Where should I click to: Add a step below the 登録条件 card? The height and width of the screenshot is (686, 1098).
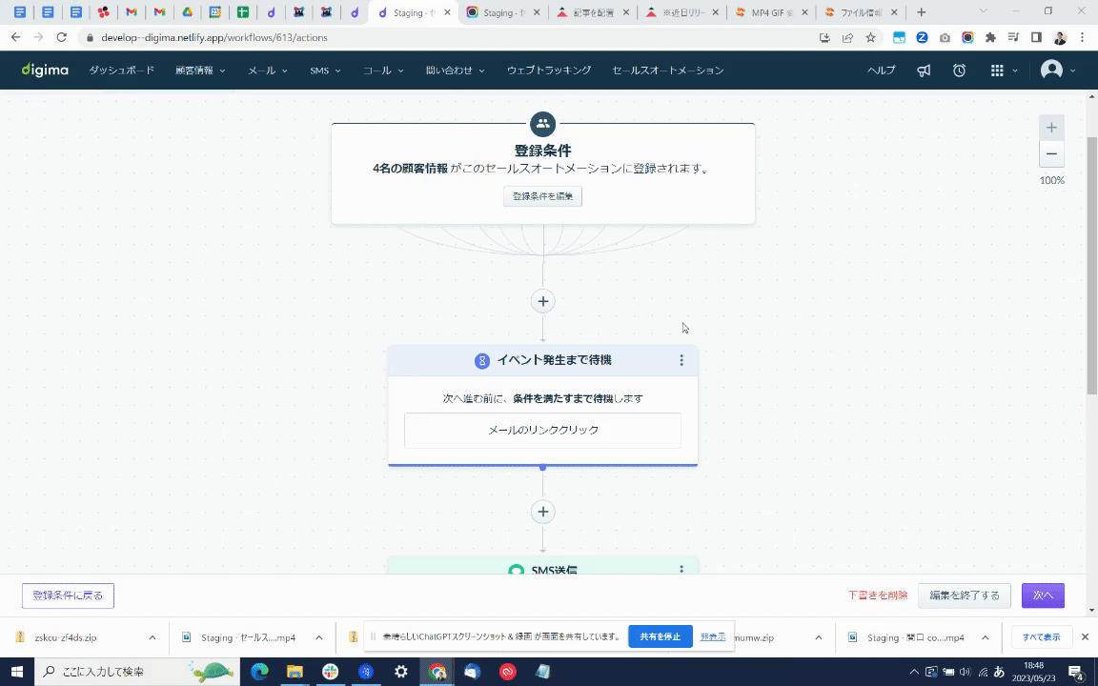542,301
